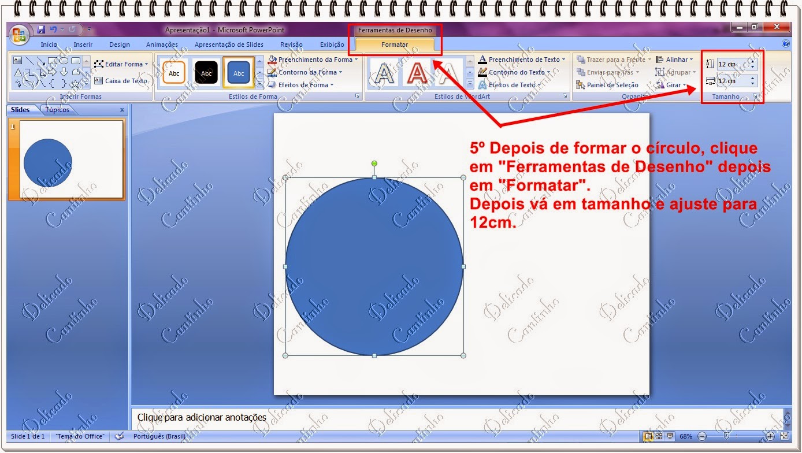
Task: Open the Agrupar dropdown
Action: pos(676,72)
